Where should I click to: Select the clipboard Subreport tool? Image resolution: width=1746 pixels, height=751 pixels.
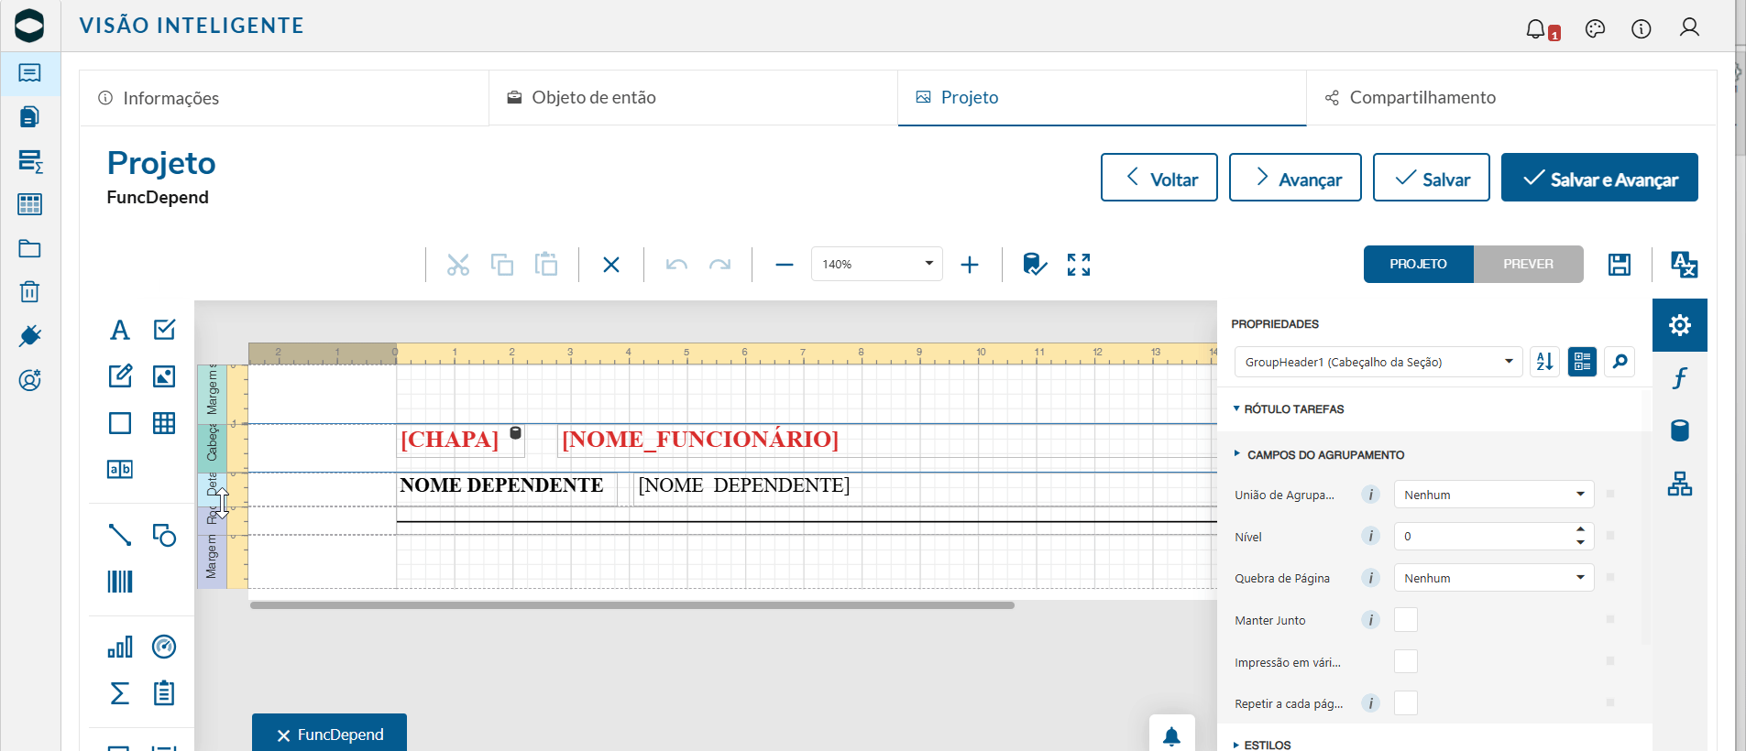164,693
